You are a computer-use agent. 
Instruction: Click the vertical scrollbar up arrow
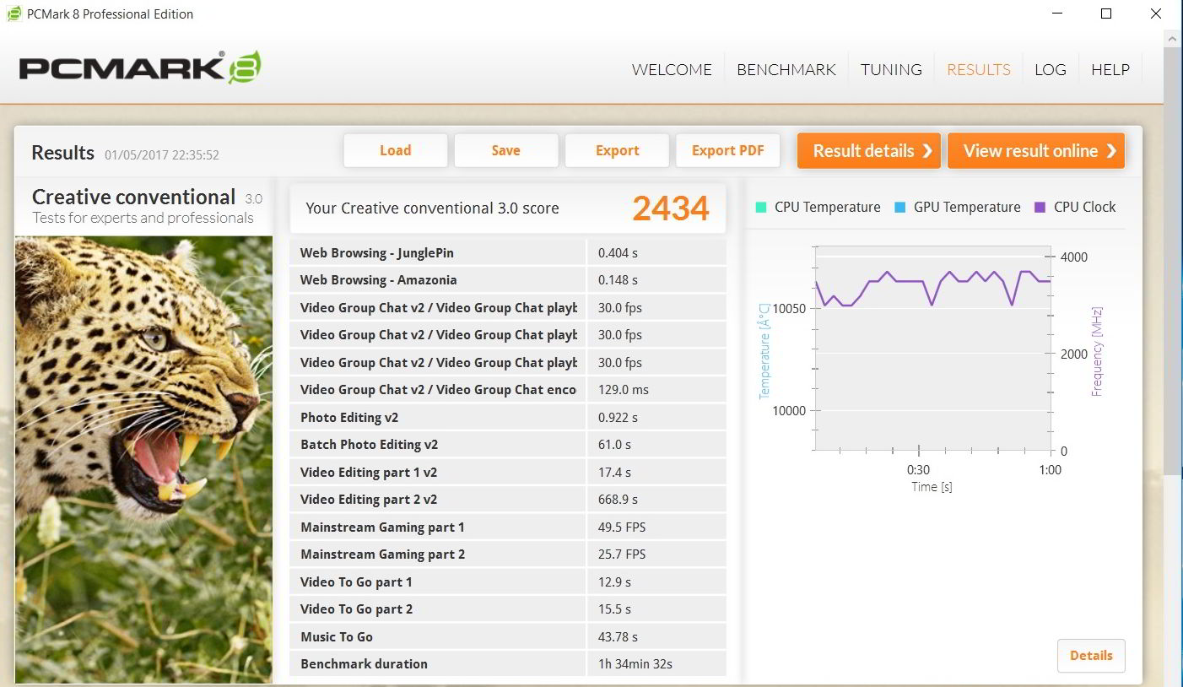tap(1173, 39)
